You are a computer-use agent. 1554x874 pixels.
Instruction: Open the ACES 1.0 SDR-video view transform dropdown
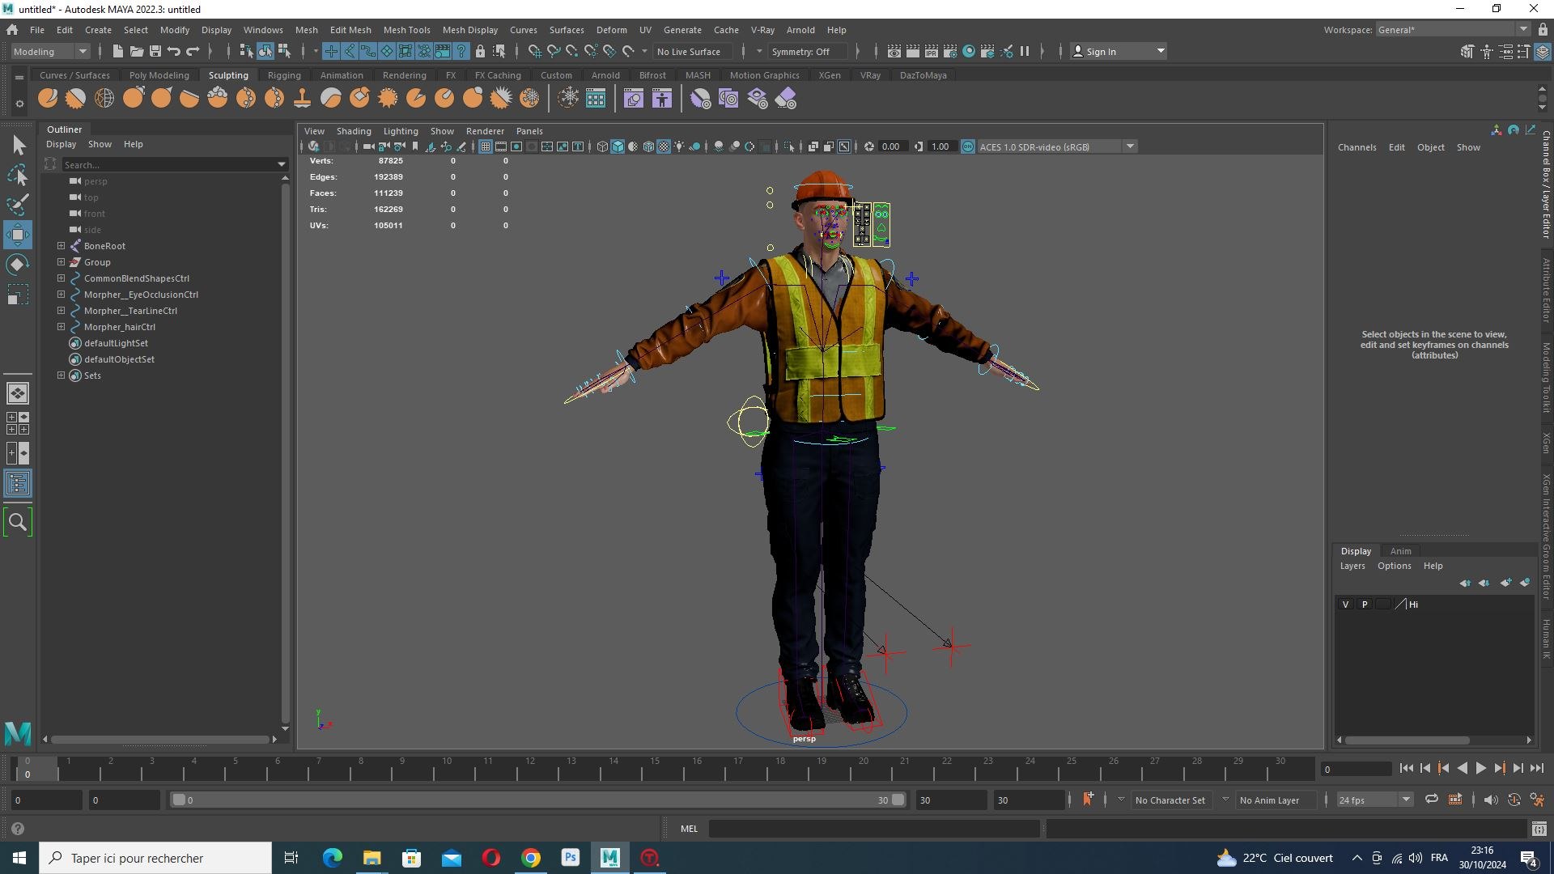pyautogui.click(x=1057, y=146)
